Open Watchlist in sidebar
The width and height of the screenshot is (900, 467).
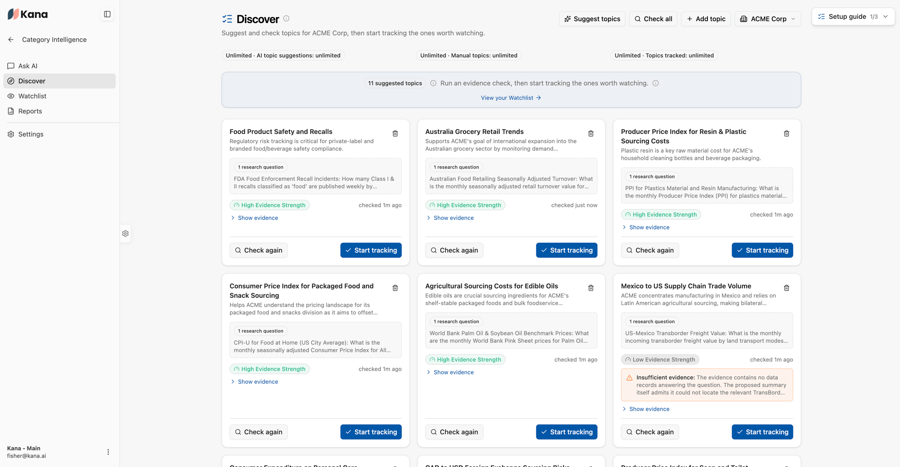59,96
